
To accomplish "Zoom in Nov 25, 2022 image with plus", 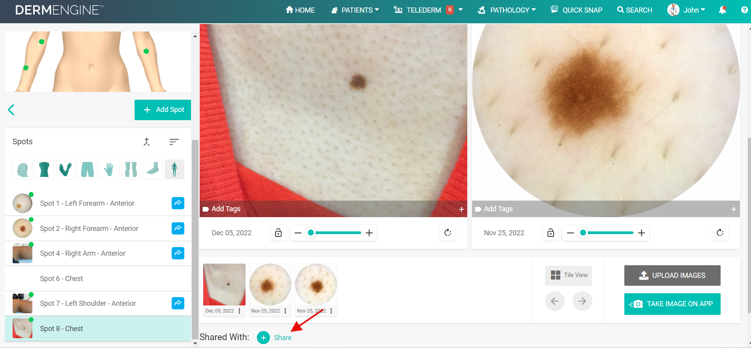I will [x=641, y=233].
